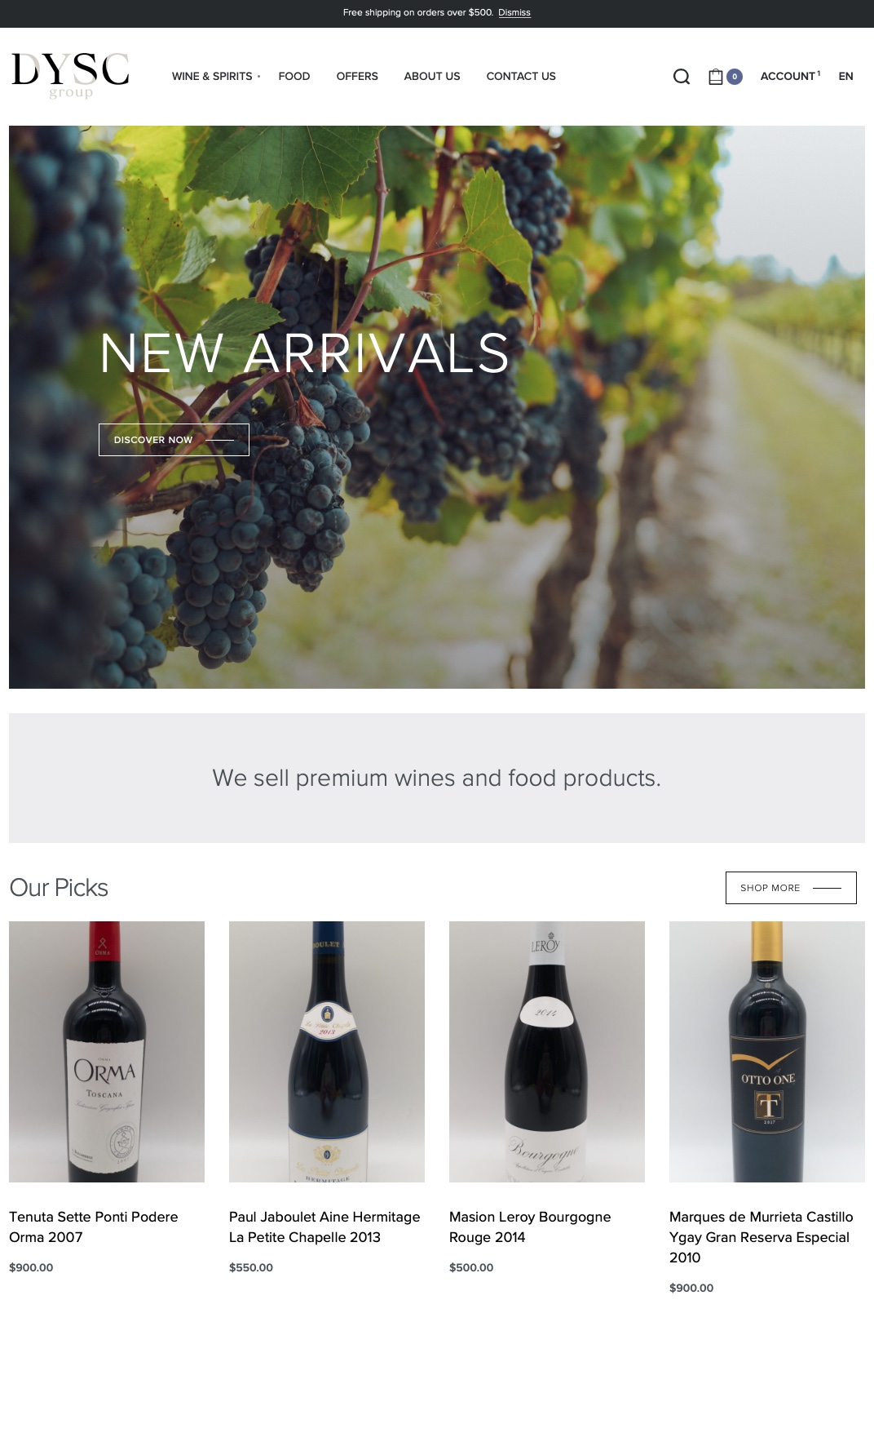Click the cart item count badge
The width and height of the screenshot is (874, 1455).
735,77
